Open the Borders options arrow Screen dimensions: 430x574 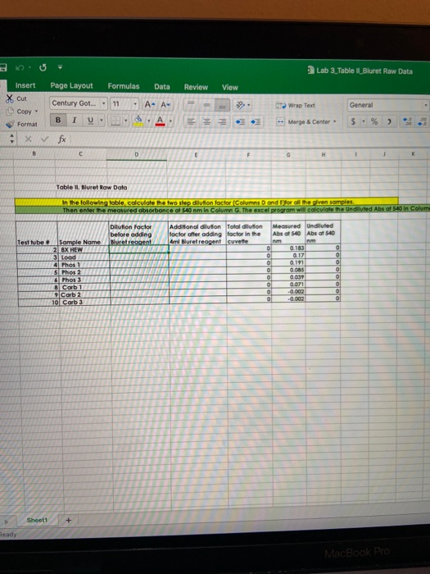click(x=126, y=121)
